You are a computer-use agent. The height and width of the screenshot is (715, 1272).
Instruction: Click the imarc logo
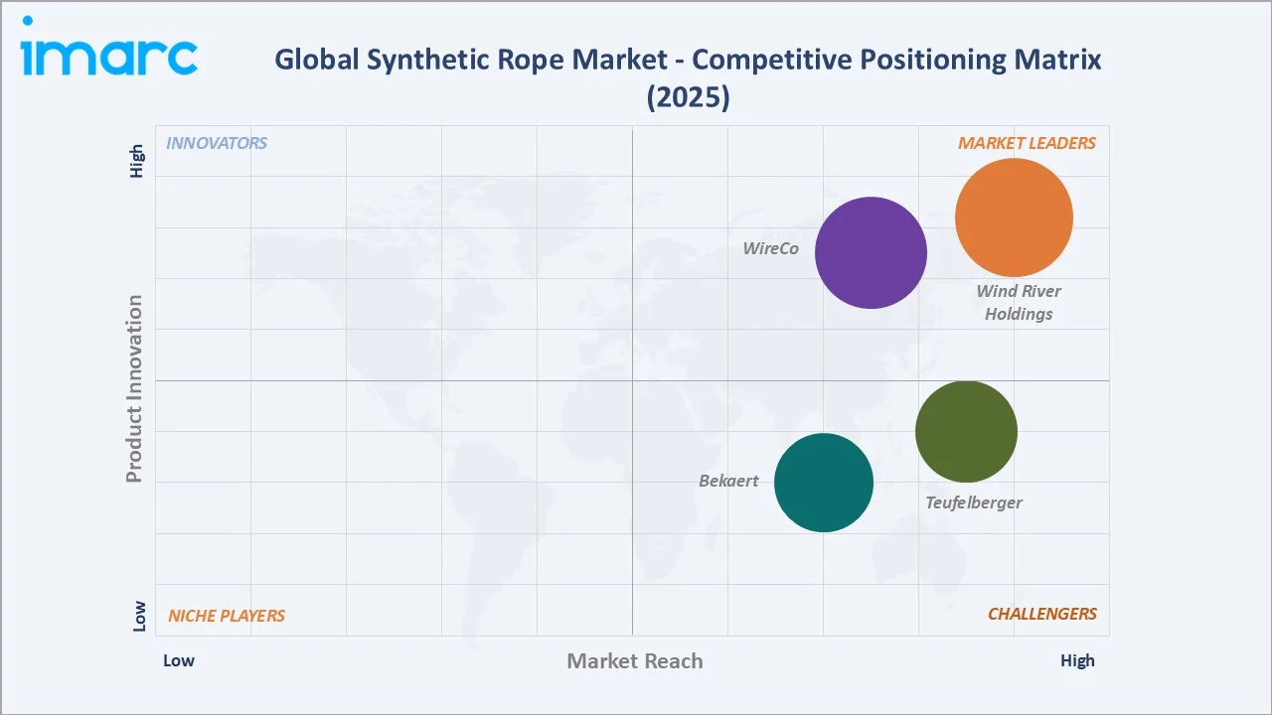click(x=109, y=47)
